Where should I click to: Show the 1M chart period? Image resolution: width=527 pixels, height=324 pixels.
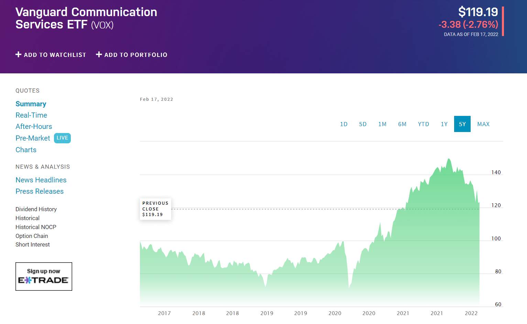[x=382, y=124]
